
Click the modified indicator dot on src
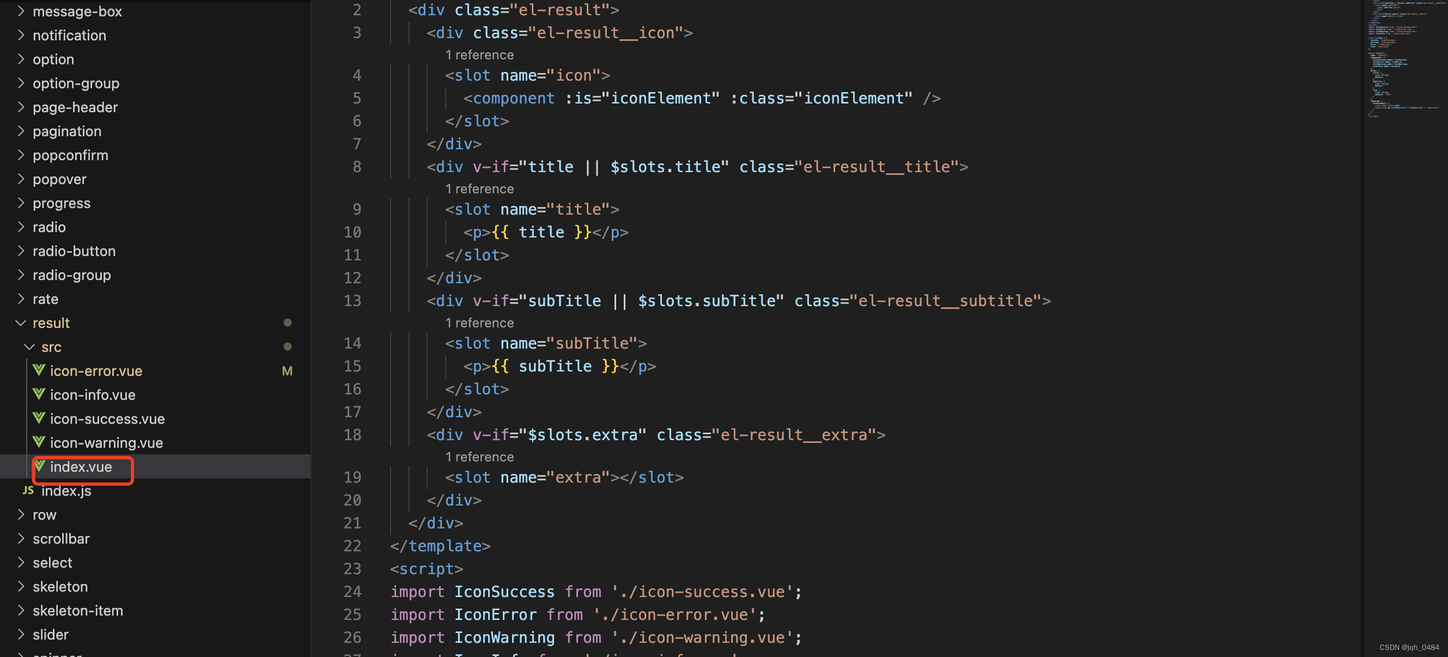point(288,346)
